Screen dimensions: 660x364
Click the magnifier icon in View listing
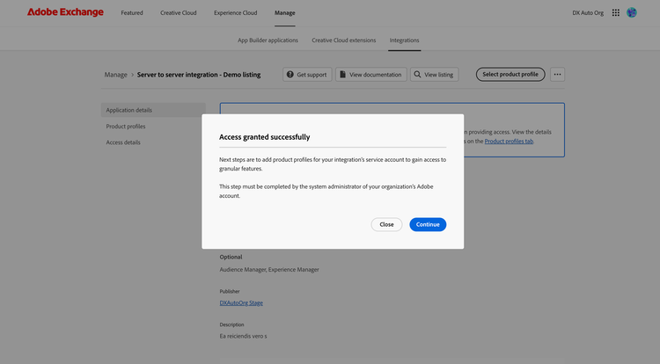[417, 75]
